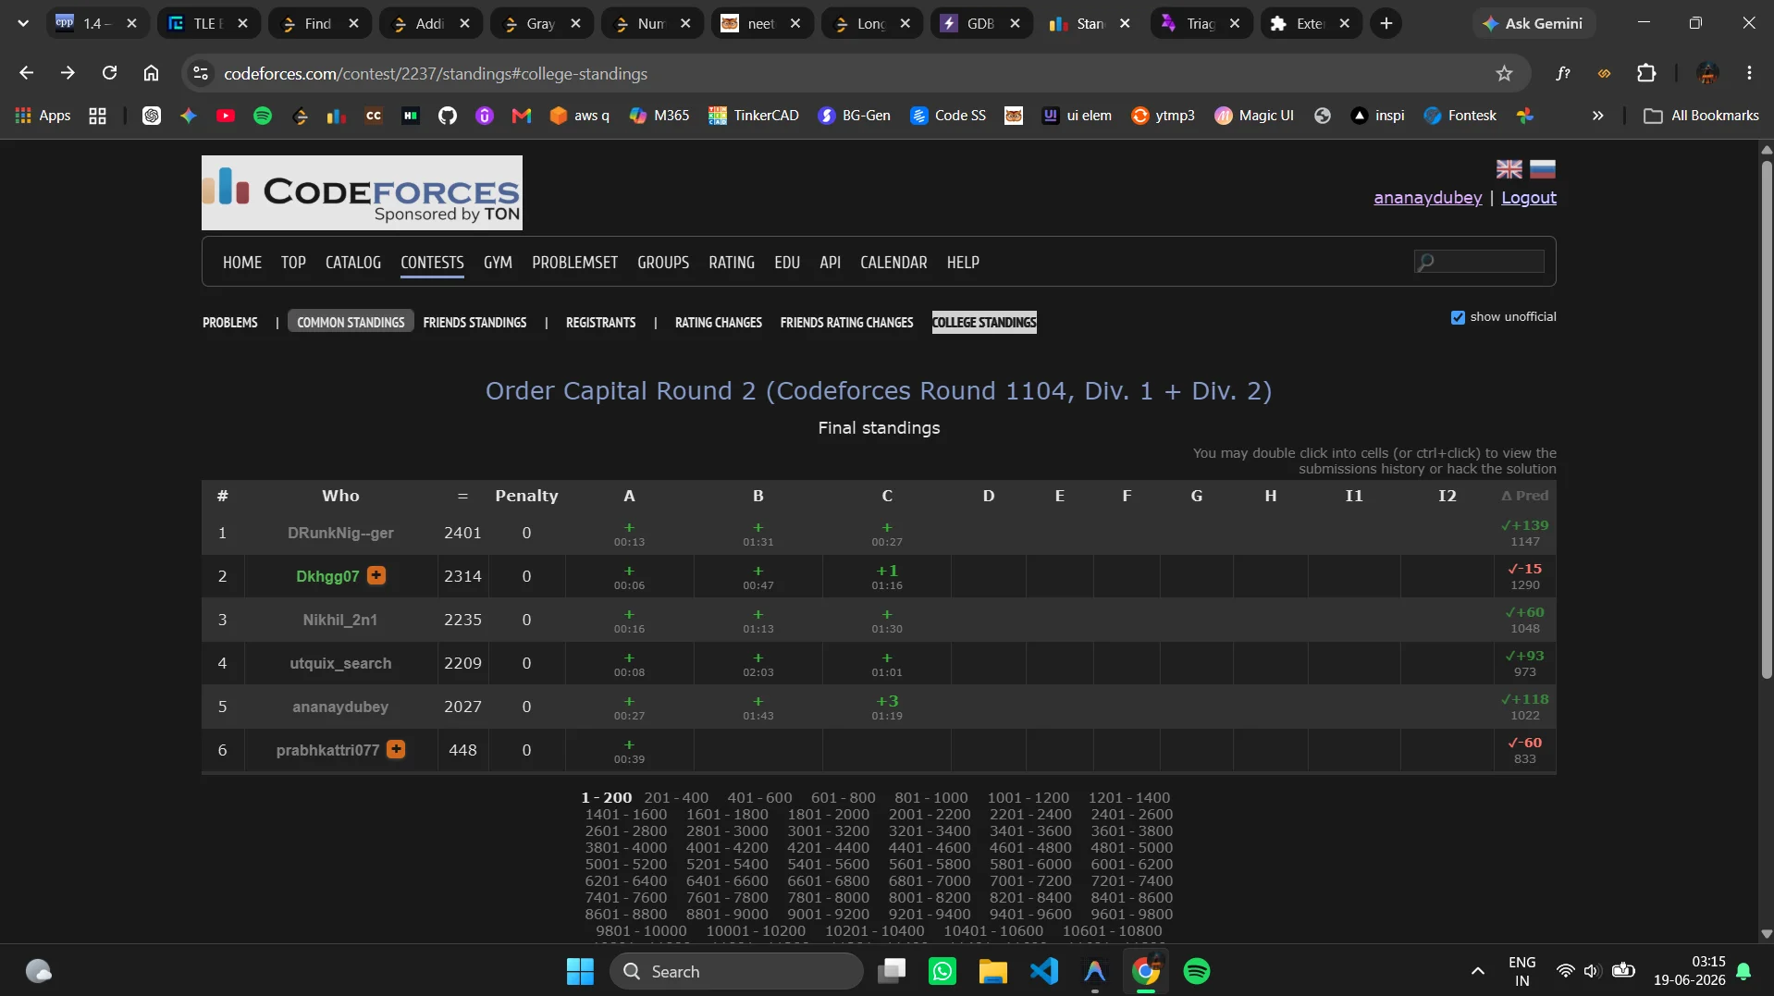Open the Extensions puzzle icon in toolbar
Viewport: 1774px width, 996px height.
pyautogui.click(x=1646, y=73)
